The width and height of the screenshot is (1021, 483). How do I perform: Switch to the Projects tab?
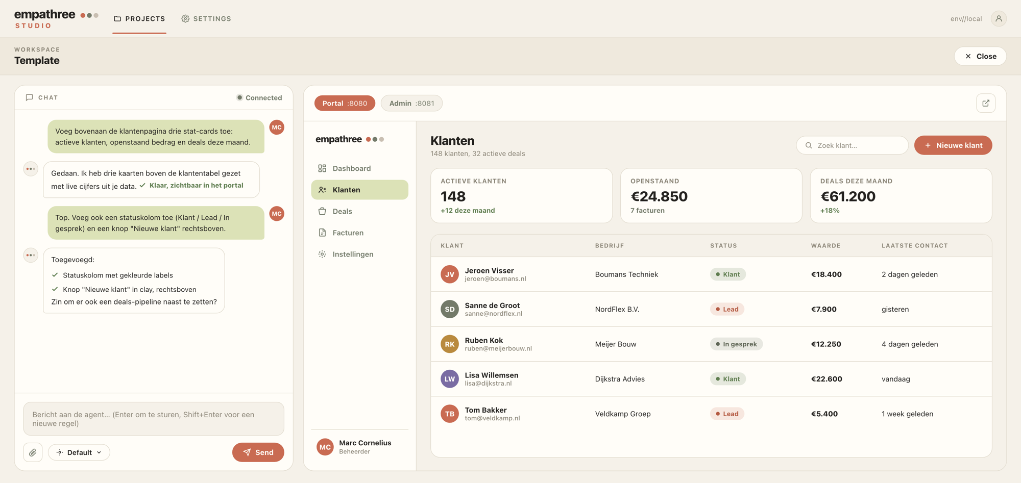coord(139,19)
